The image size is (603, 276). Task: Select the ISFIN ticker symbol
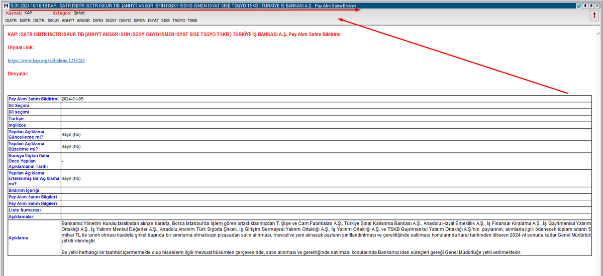pyautogui.click(x=98, y=21)
